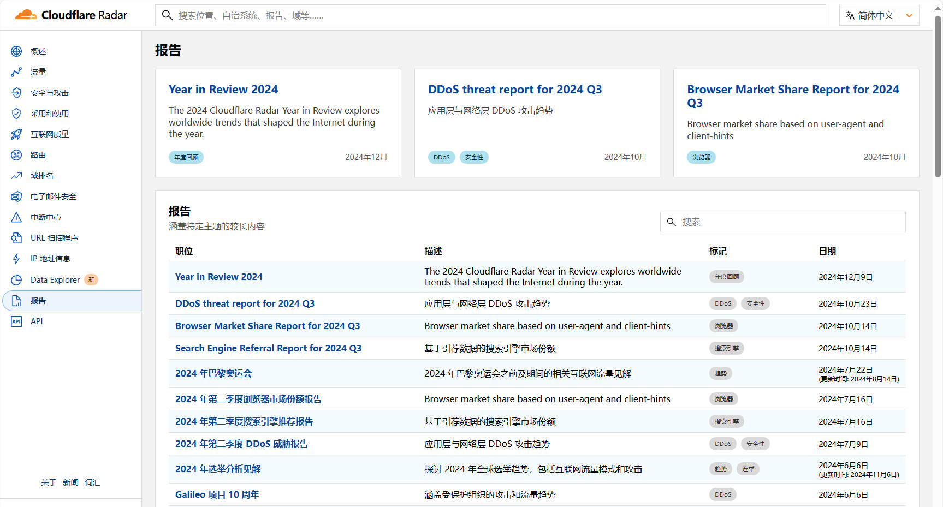This screenshot has height=507, width=943.
Task: Click date 2024年10月23日 in the table
Action: [x=847, y=304]
